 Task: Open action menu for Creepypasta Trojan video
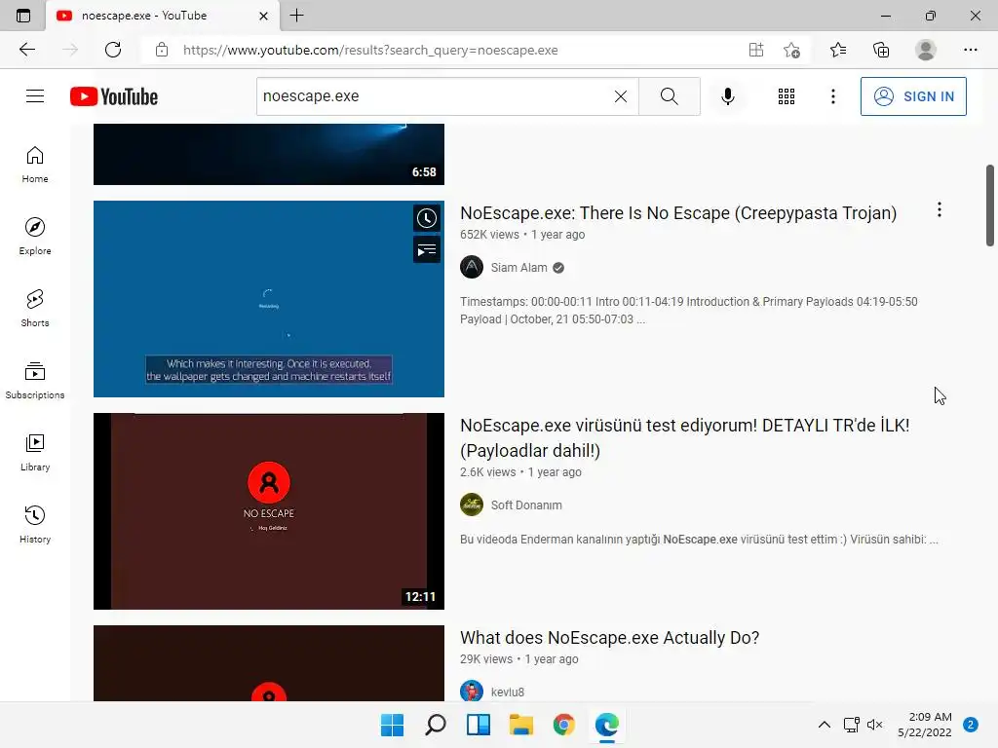pyautogui.click(x=939, y=210)
